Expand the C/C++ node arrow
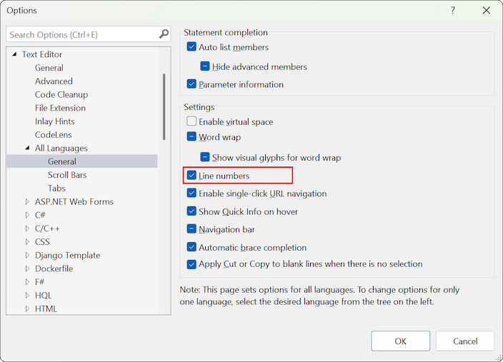 tap(28, 228)
